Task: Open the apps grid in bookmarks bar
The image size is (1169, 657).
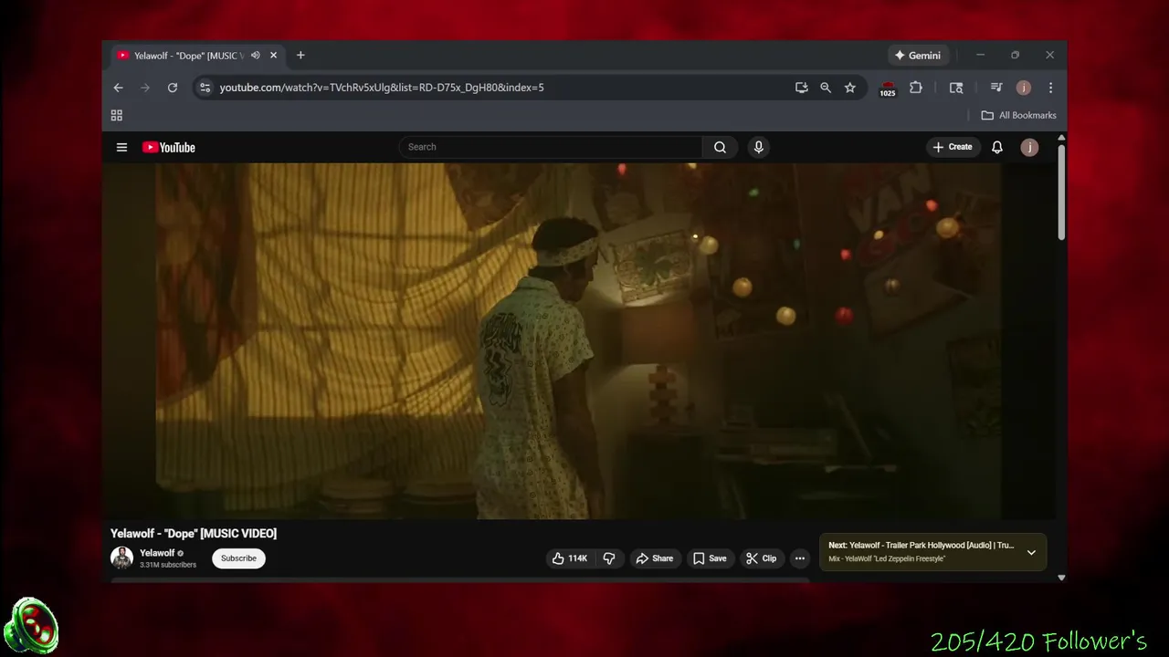Action: pyautogui.click(x=116, y=115)
